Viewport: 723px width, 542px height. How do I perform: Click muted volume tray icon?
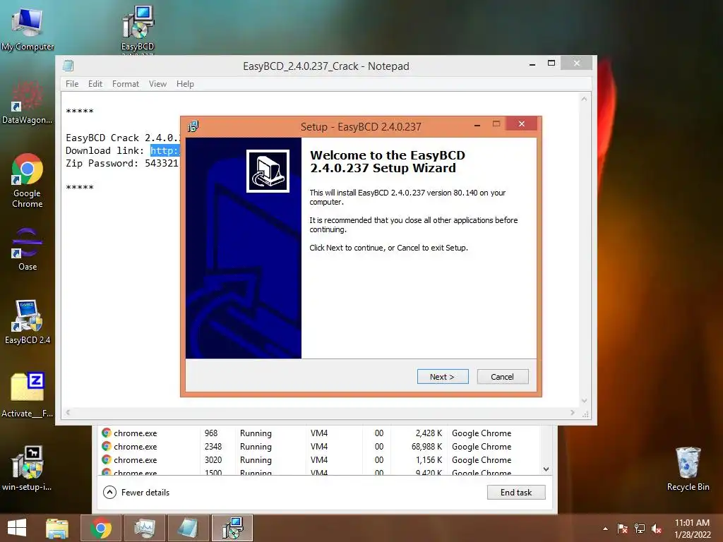657,529
